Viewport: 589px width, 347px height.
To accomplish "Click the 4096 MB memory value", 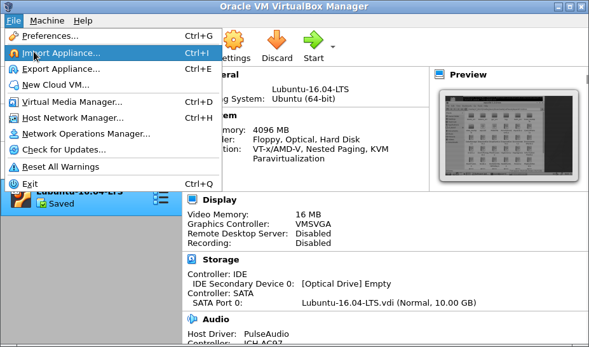I will point(271,130).
